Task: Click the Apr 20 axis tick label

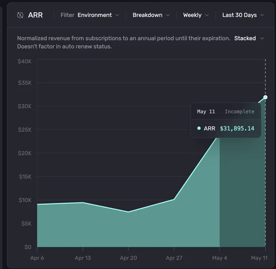Action: click(x=128, y=258)
